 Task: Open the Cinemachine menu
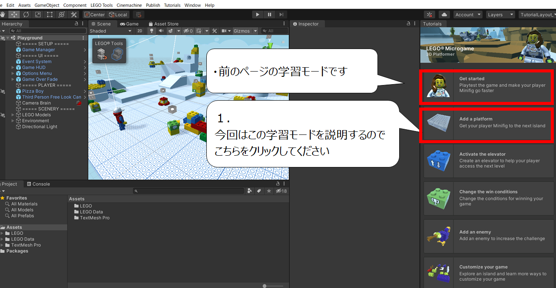pyautogui.click(x=128, y=5)
